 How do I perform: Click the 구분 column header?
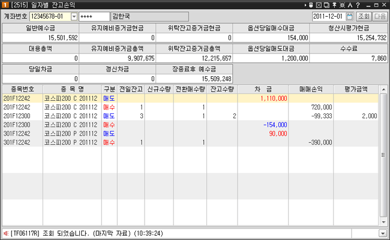pyautogui.click(x=109, y=89)
